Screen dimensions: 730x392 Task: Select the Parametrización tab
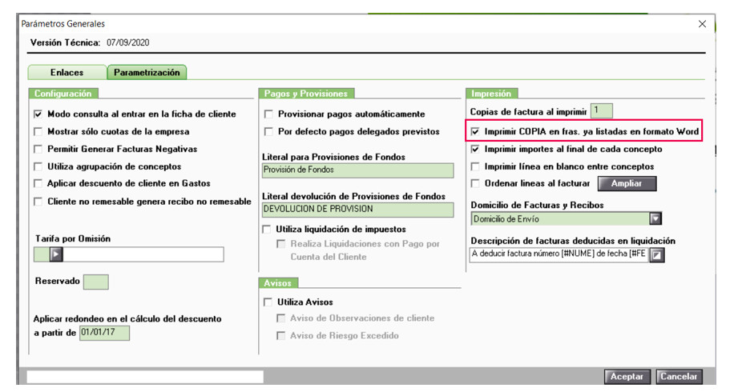(147, 73)
